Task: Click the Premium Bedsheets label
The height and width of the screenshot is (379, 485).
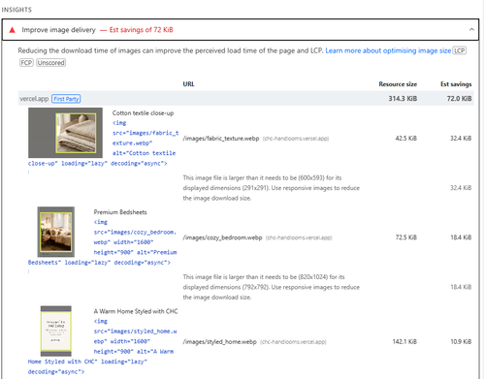Action: click(x=120, y=212)
